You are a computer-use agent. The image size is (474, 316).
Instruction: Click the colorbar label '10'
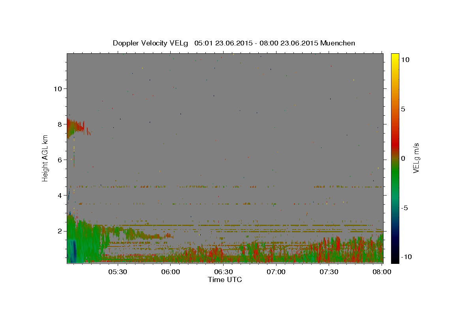point(405,60)
